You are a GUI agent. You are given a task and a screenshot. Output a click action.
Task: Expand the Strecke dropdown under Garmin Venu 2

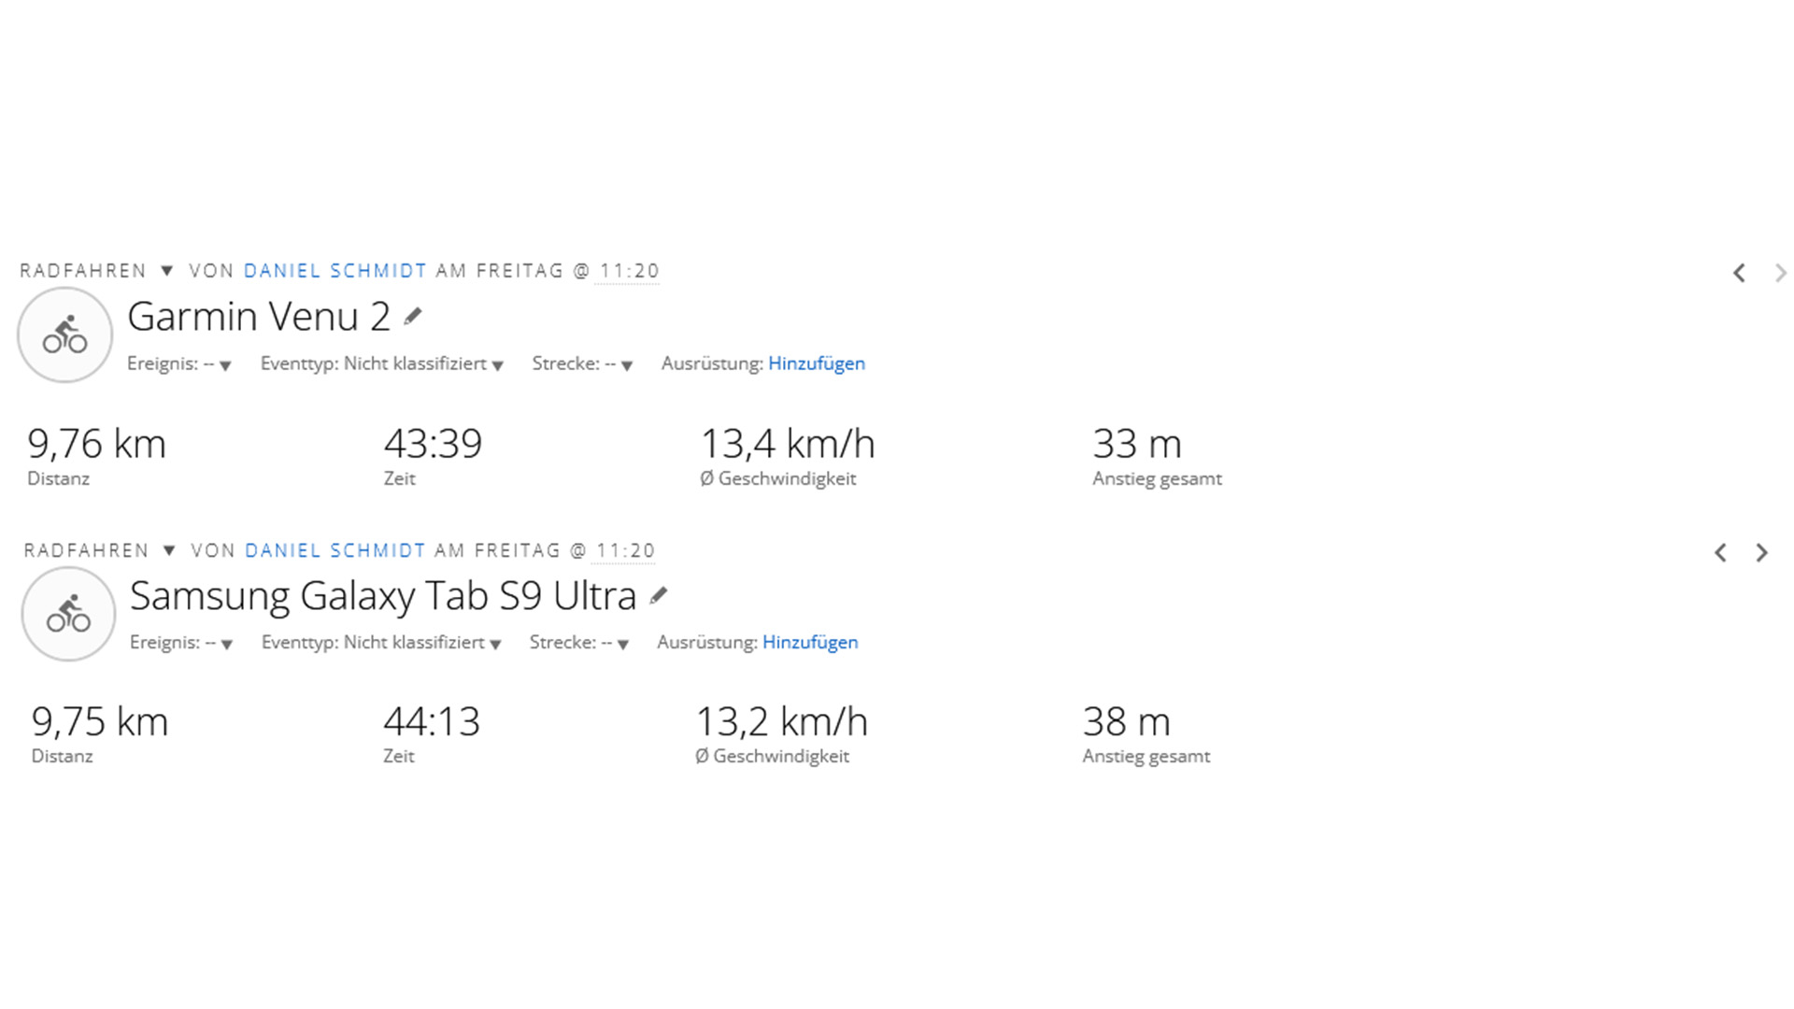pos(583,363)
